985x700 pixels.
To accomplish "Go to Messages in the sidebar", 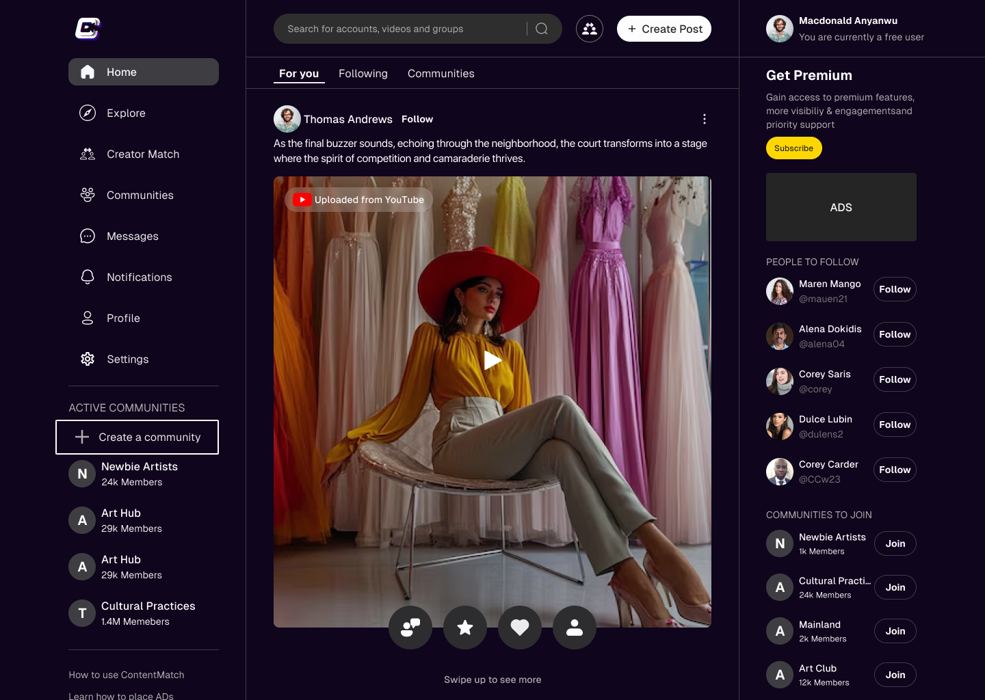I will pos(132,236).
